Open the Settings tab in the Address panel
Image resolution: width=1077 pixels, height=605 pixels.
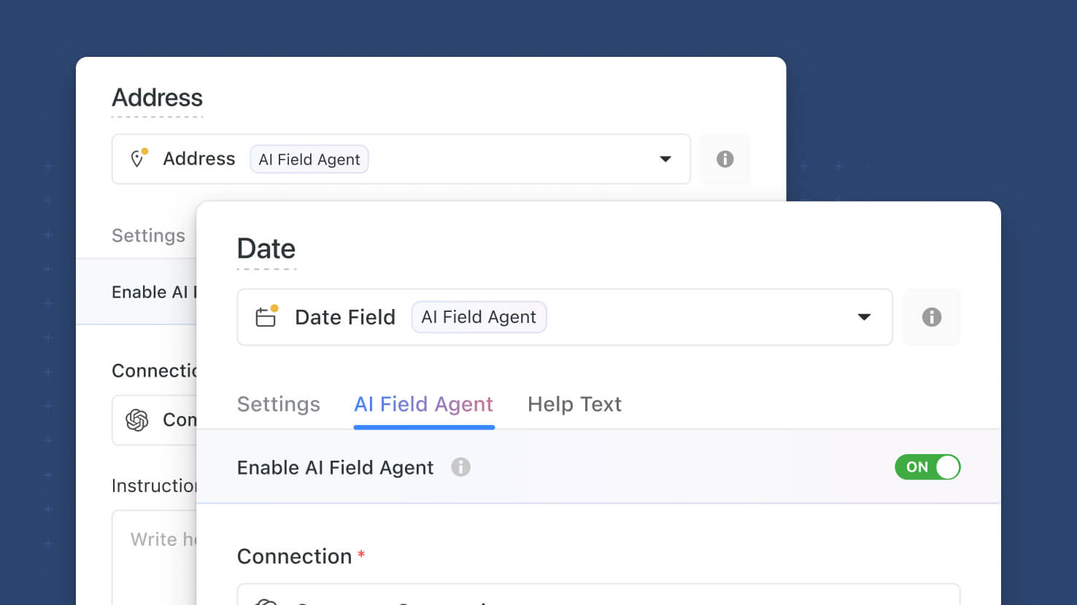click(x=148, y=235)
